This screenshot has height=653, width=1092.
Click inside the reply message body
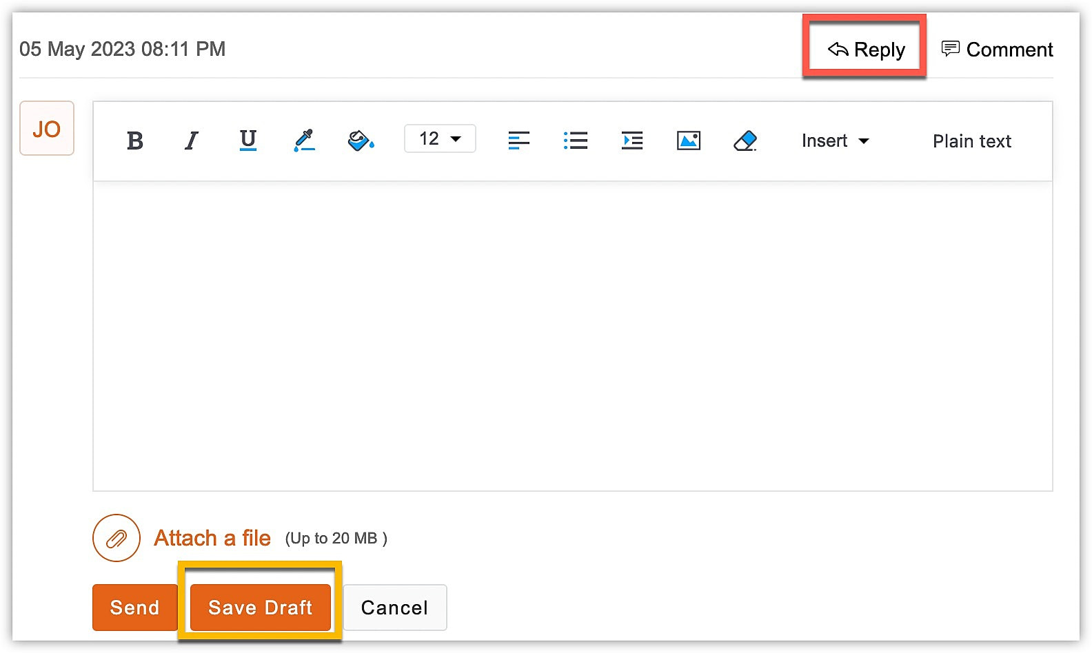click(x=573, y=336)
